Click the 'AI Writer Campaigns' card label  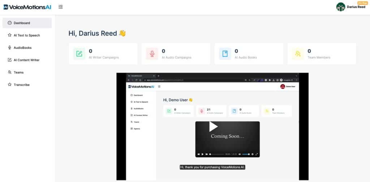click(x=104, y=57)
